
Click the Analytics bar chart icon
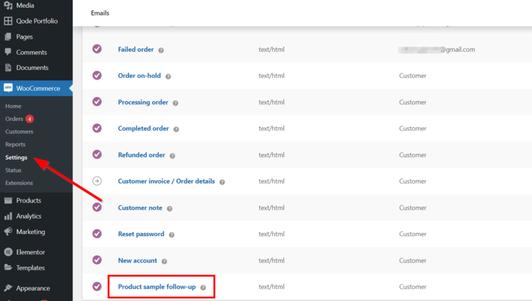(x=8, y=216)
